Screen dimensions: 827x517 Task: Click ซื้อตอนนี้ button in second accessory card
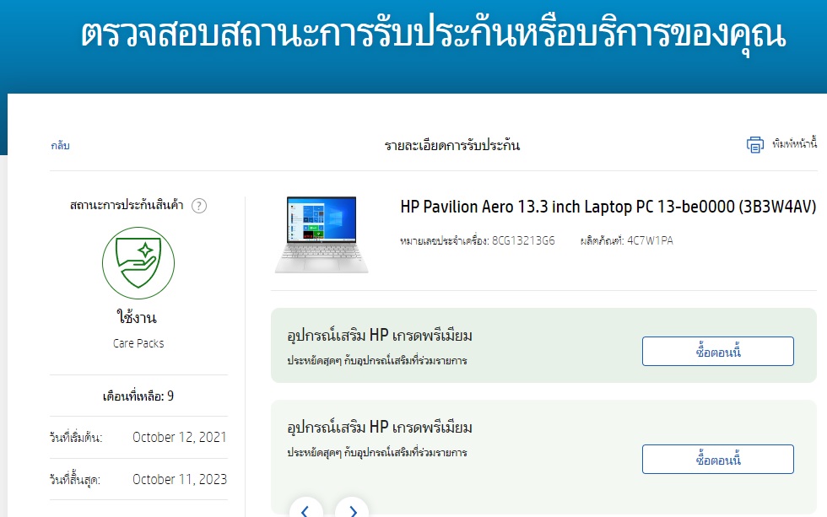(x=718, y=459)
